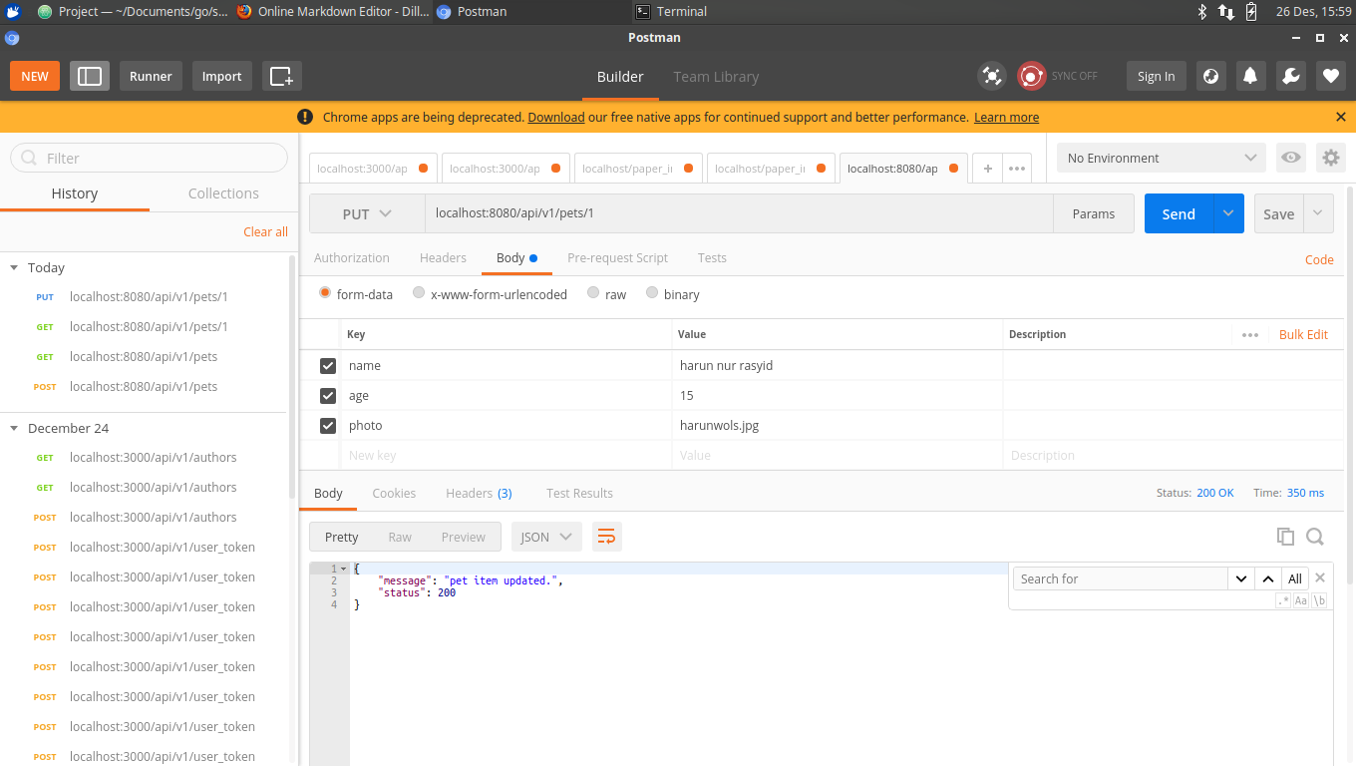Open the browser/globe icon in header
This screenshot has width=1356, height=766.
(1211, 76)
